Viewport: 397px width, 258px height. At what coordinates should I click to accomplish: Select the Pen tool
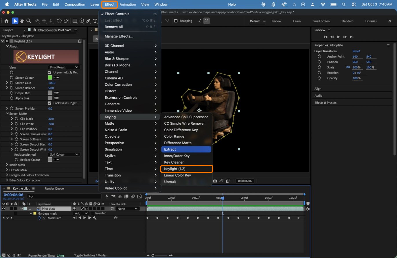pos(88,21)
